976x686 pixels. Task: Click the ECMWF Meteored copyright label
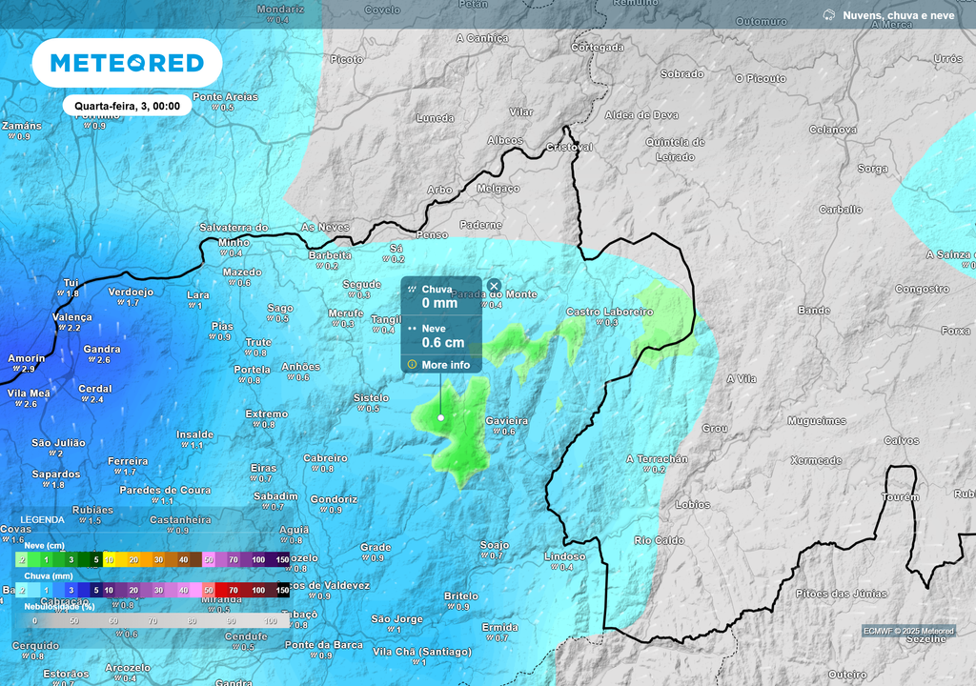[908, 631]
